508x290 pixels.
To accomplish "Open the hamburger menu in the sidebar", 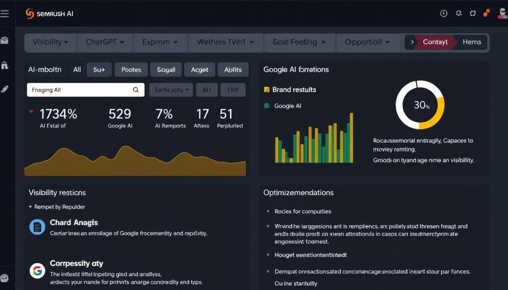I will tap(5, 13).
